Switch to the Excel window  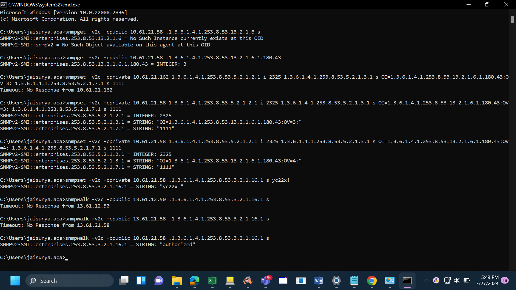pos(212,281)
